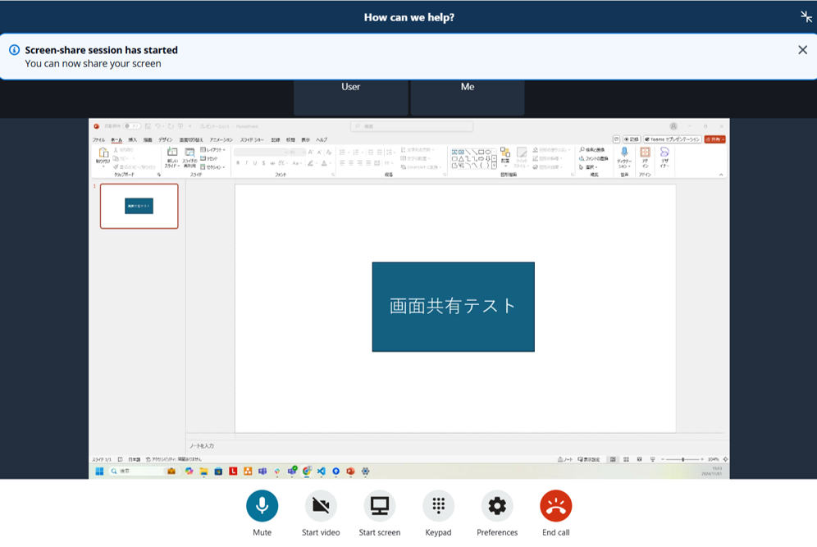Viewport: 817px width, 547px height.
Task: Switch to slide sorter view icon
Action: 627,459
